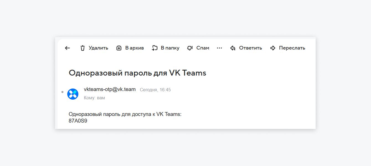The width and height of the screenshot is (371, 166).
Task: Click the archive icon beside В архив
Action: pyautogui.click(x=119, y=48)
